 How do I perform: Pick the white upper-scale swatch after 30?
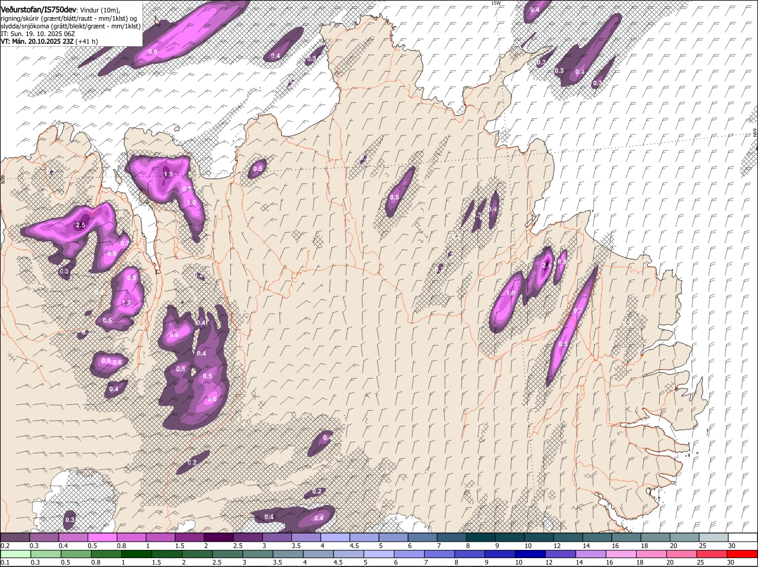click(743, 537)
